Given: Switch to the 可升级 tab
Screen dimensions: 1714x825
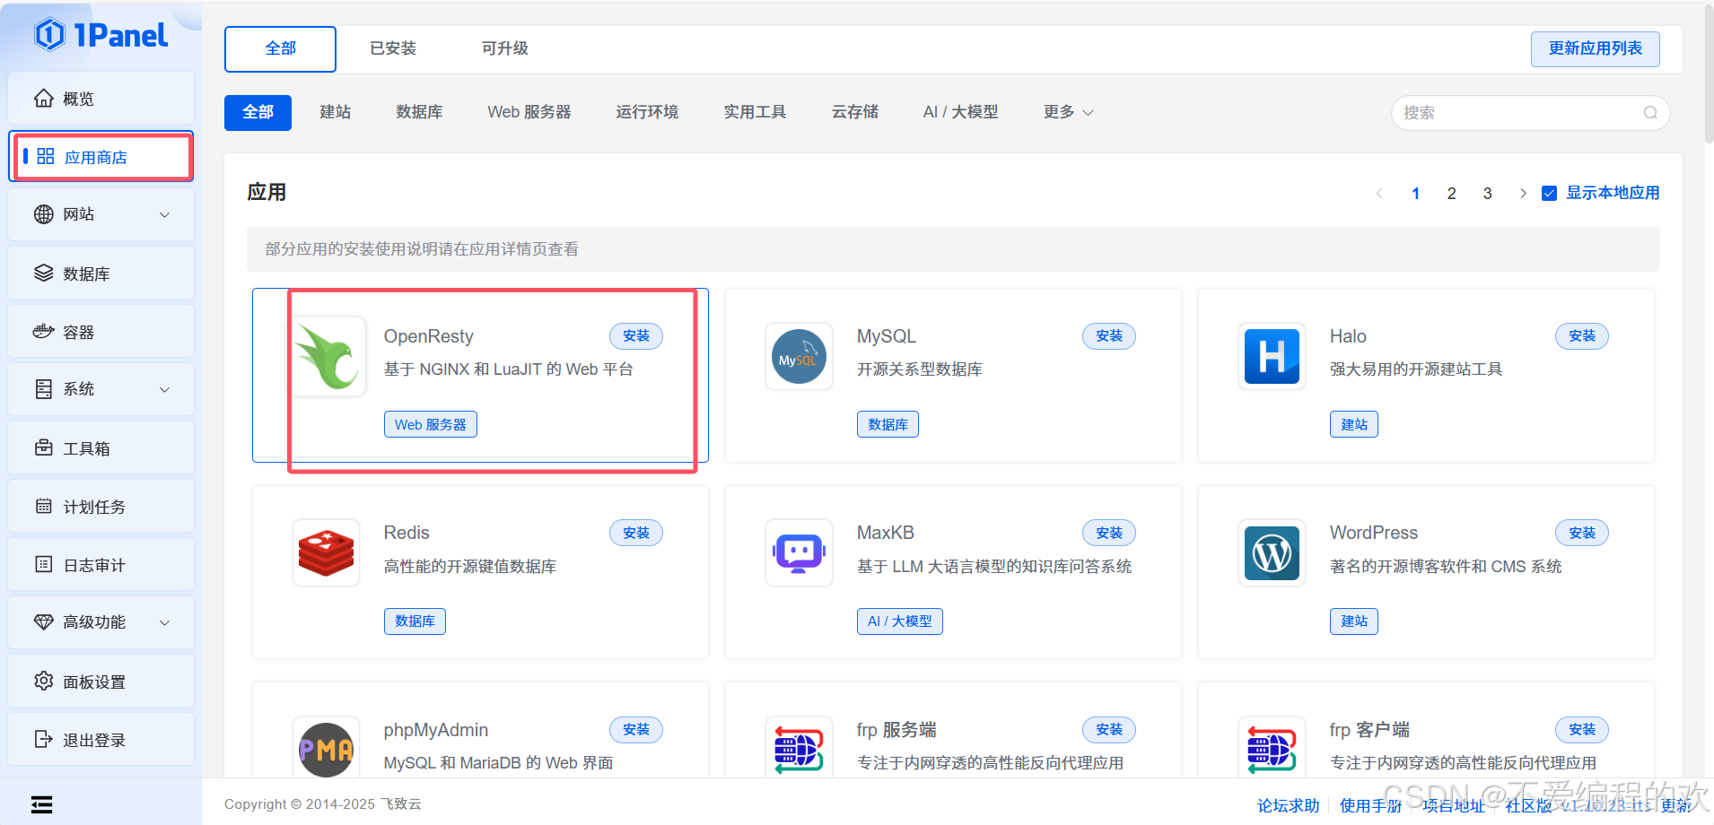Looking at the screenshot, I should (x=505, y=48).
